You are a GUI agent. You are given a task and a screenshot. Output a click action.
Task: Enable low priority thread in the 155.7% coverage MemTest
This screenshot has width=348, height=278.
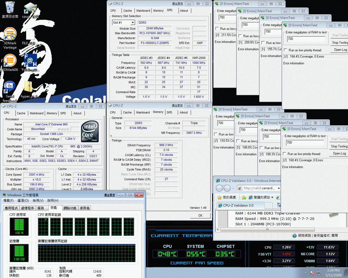[263, 43]
